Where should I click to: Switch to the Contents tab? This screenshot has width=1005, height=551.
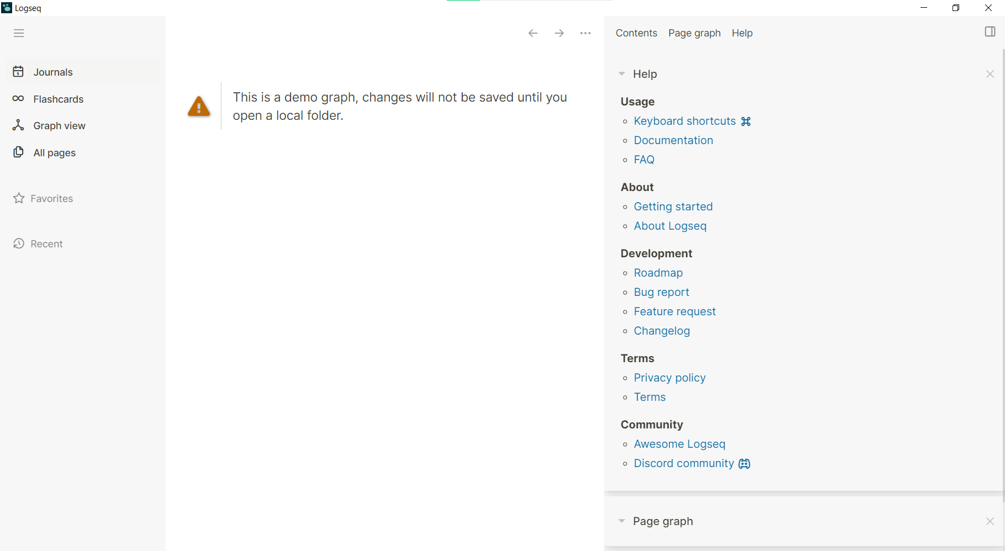636,33
